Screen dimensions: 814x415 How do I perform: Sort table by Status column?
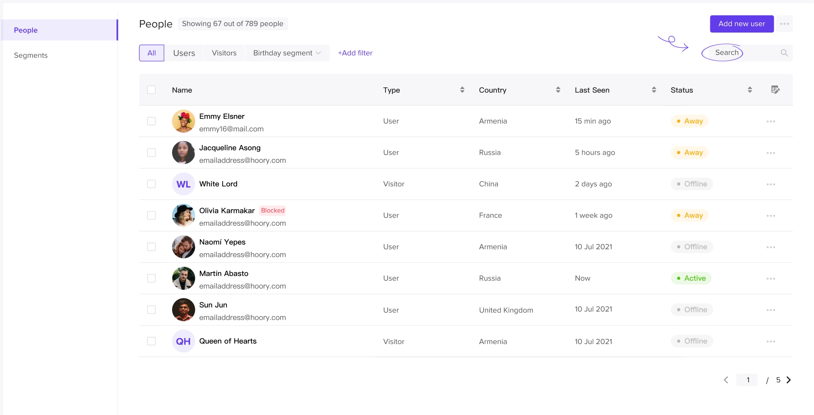(x=750, y=90)
